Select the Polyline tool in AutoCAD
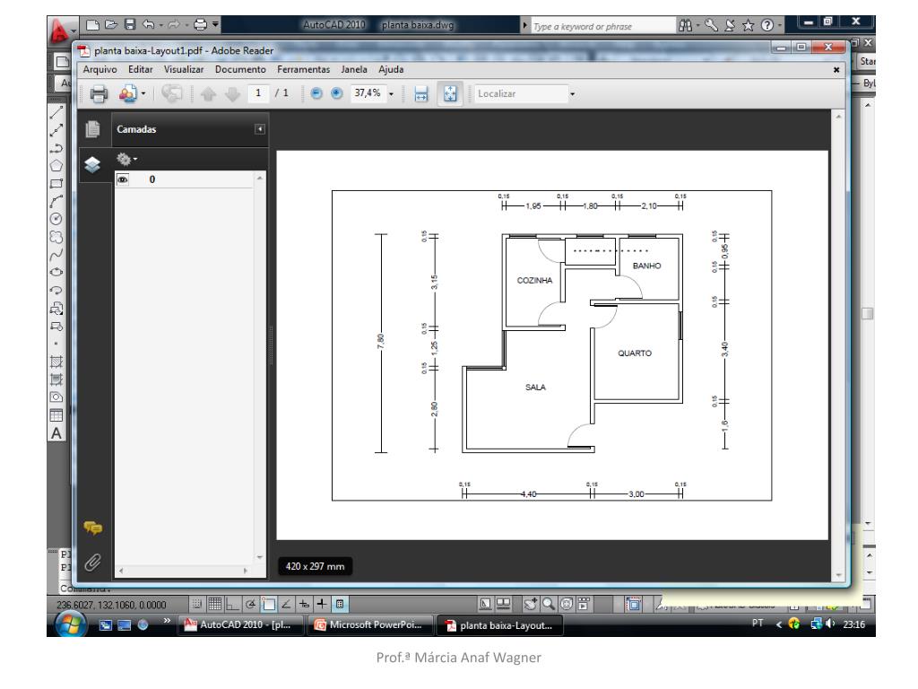The width and height of the screenshot is (918, 689). coord(56,148)
